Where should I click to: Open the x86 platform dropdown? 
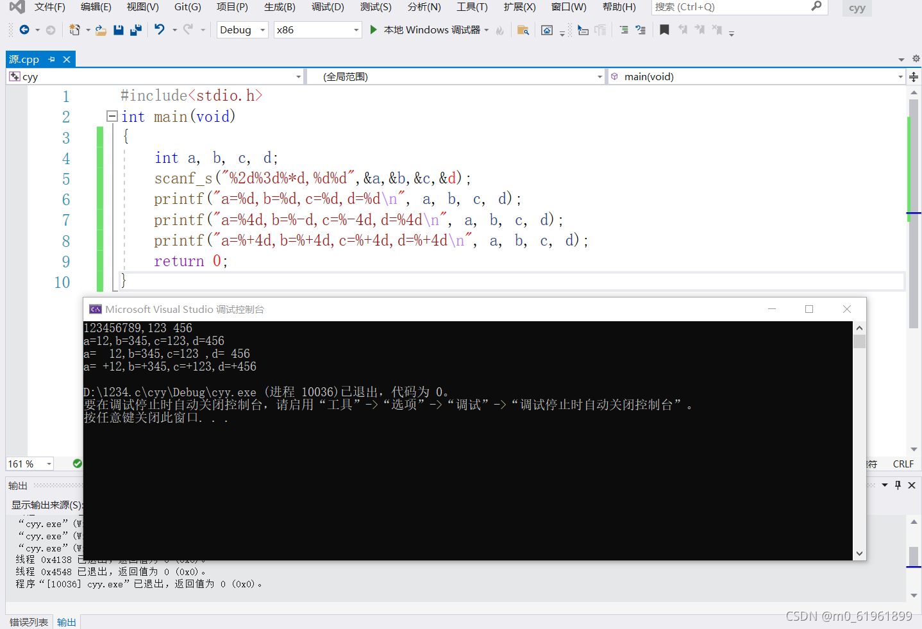318,30
